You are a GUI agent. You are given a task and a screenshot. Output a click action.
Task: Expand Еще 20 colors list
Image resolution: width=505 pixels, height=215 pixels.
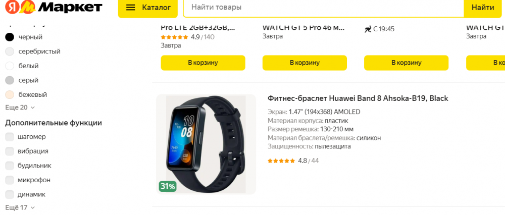pos(20,107)
